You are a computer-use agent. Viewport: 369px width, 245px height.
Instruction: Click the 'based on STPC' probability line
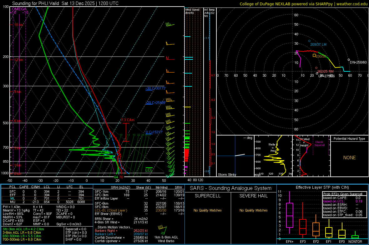coord(343,212)
